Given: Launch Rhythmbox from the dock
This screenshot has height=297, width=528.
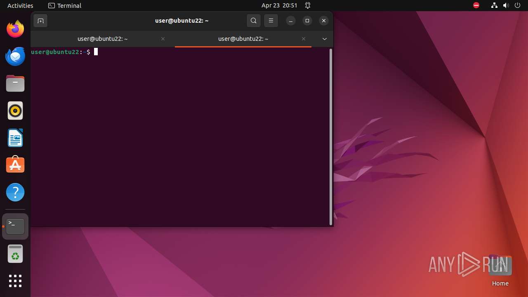Looking at the screenshot, I should point(15,111).
